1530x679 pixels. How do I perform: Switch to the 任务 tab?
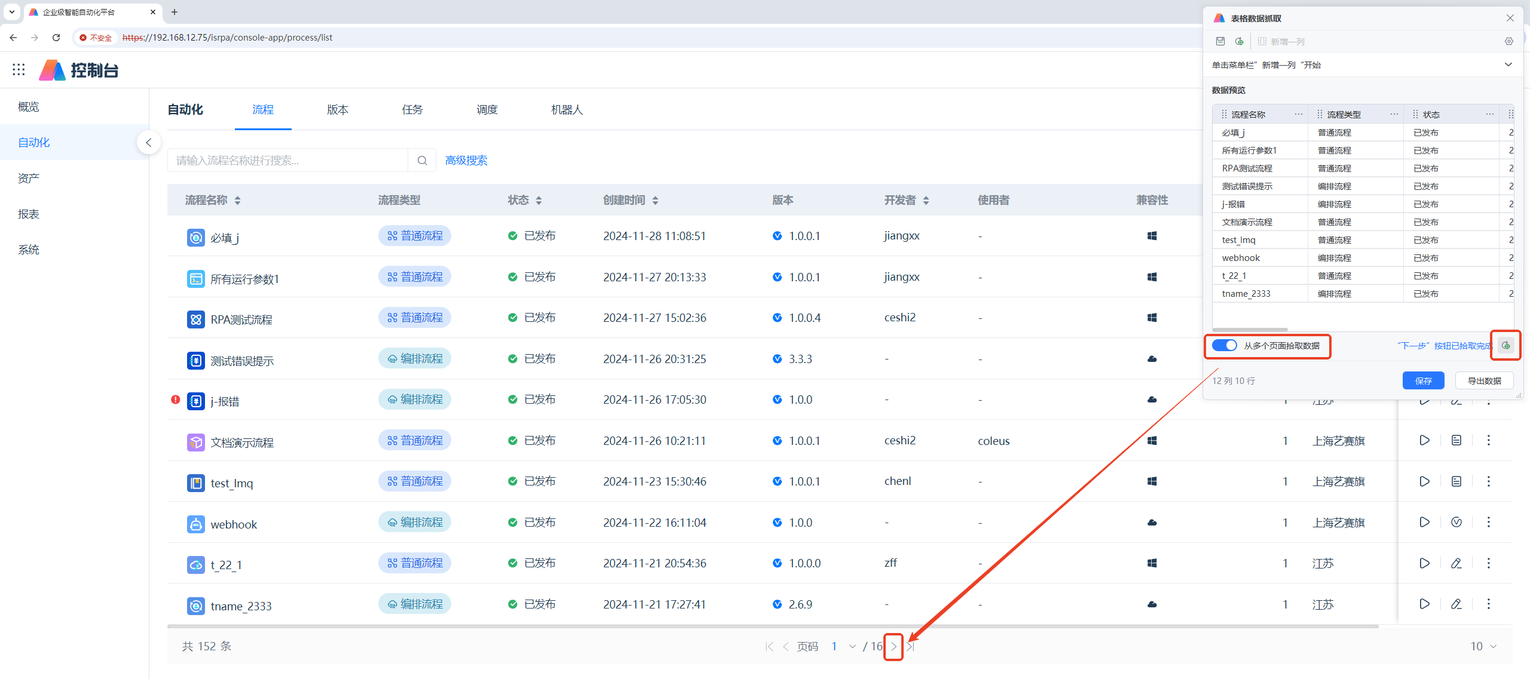pos(412,110)
